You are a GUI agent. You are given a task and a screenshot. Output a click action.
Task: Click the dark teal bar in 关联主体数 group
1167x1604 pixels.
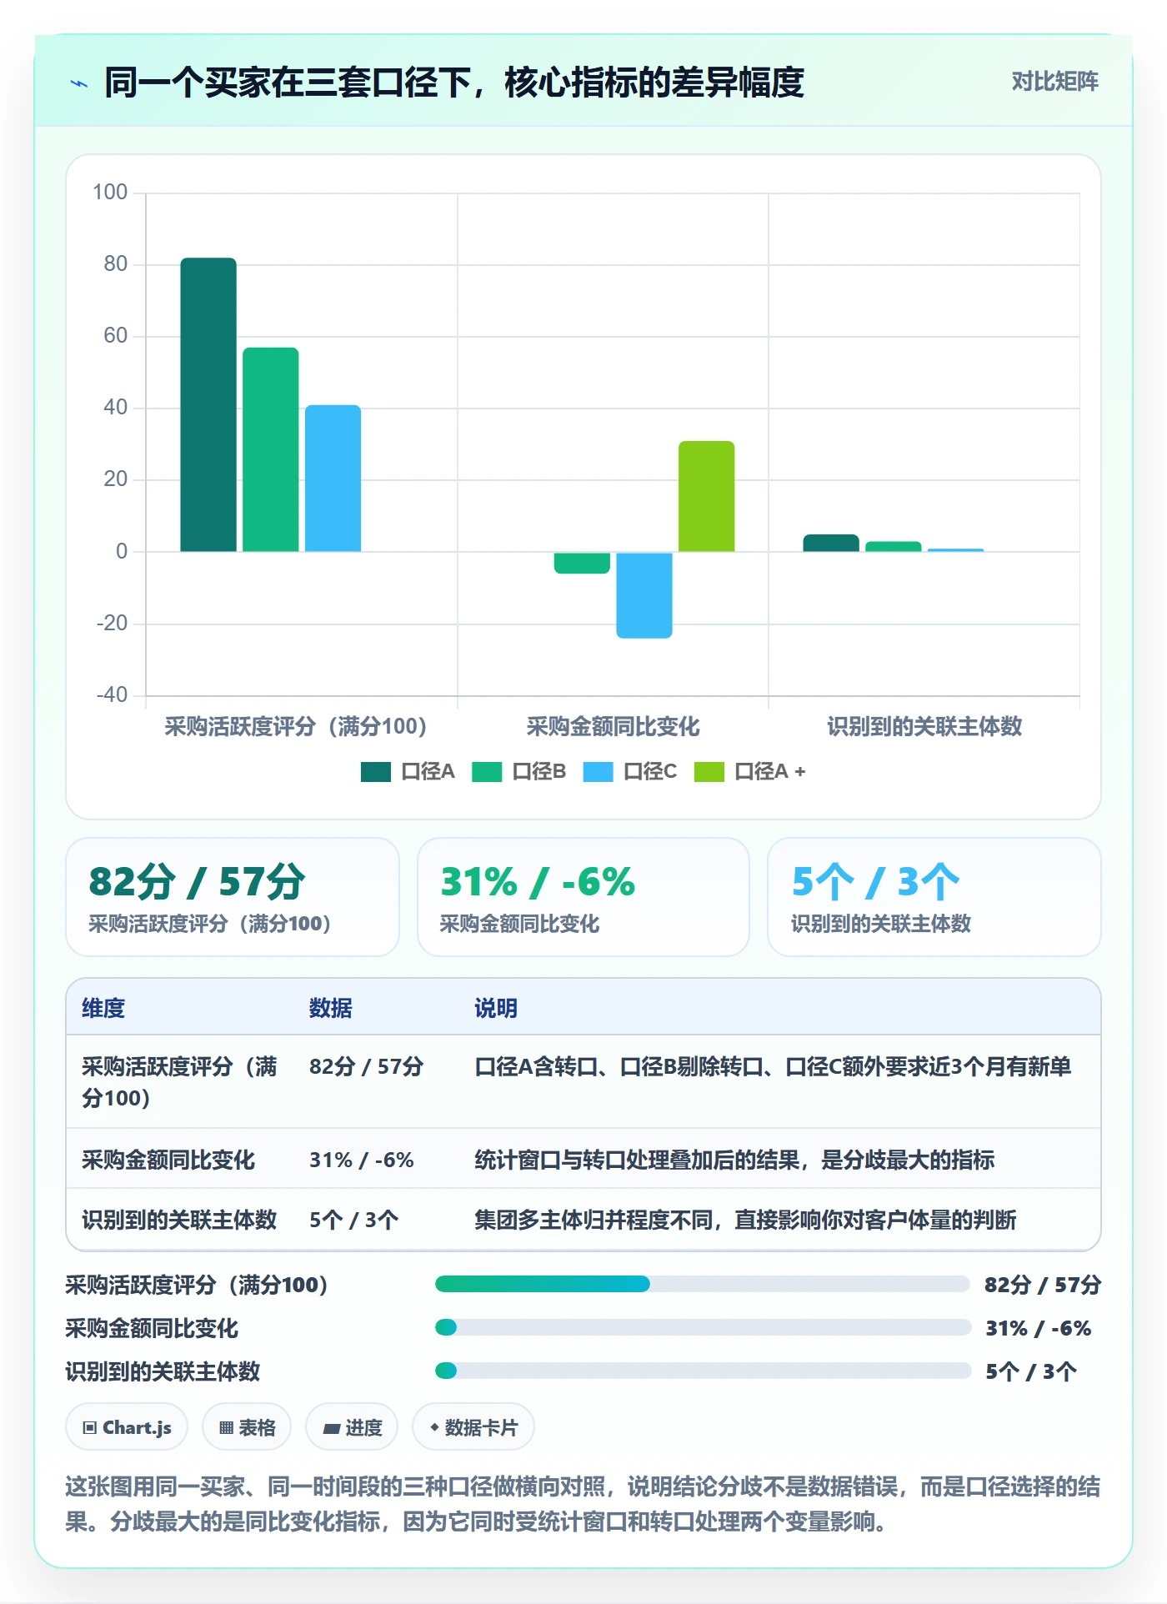pyautogui.click(x=831, y=543)
